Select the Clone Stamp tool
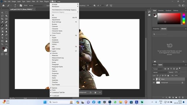This screenshot has width=187, height=105. click(x=6, y=25)
